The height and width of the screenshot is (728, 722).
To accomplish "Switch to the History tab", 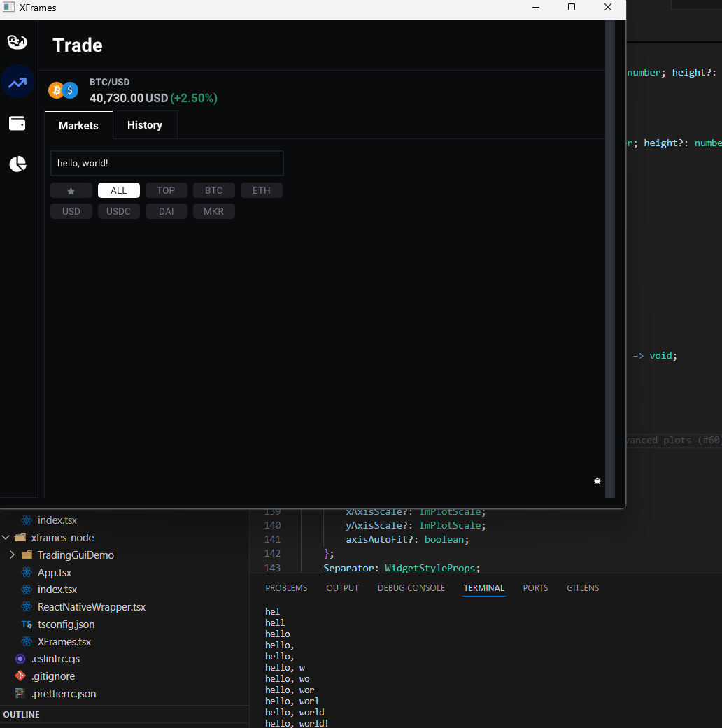I will 145,125.
